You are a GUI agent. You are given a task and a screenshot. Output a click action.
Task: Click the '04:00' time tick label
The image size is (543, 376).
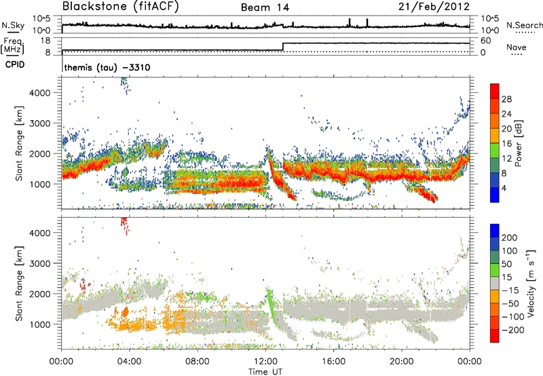tap(130, 362)
